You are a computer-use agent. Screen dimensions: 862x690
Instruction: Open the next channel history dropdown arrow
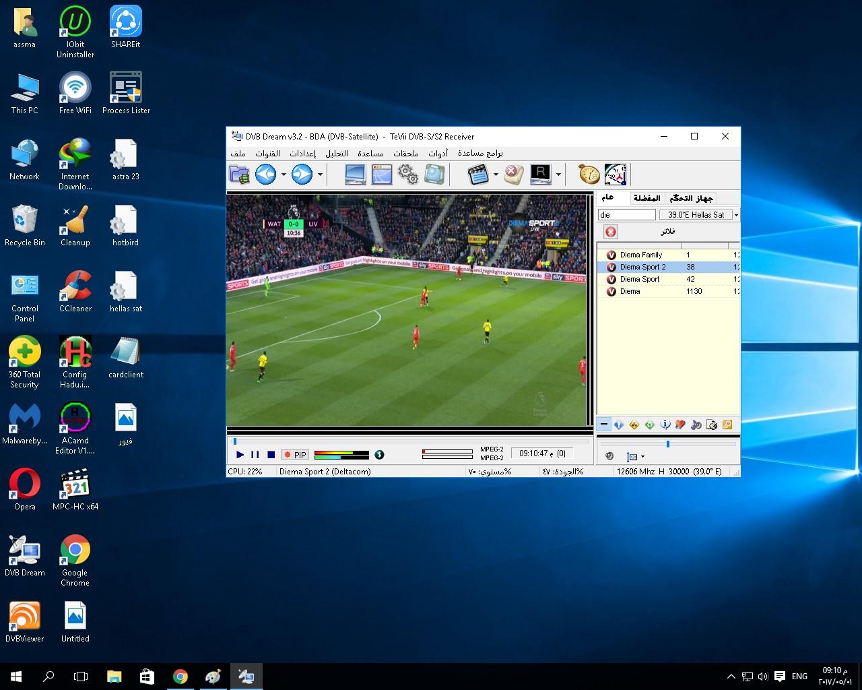(x=320, y=175)
